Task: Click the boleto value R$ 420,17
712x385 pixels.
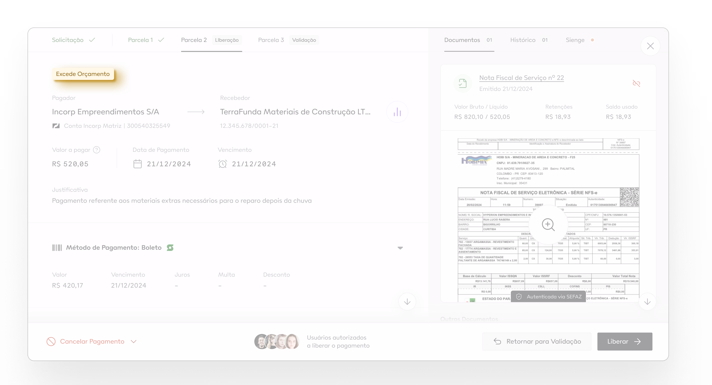Action: click(68, 285)
